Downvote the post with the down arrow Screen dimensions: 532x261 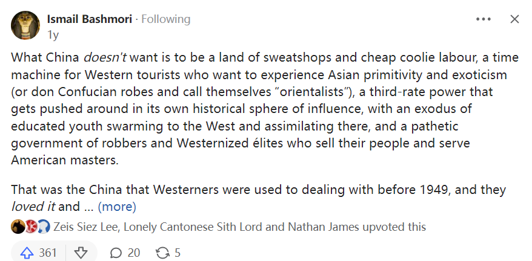(x=81, y=253)
